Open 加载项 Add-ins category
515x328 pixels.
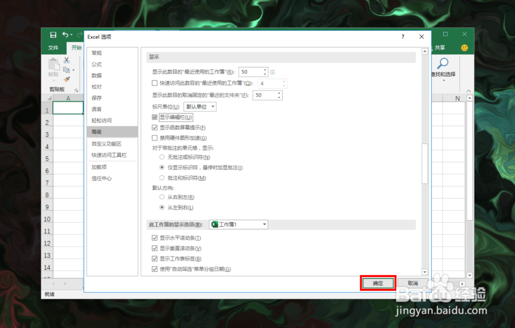(x=112, y=167)
